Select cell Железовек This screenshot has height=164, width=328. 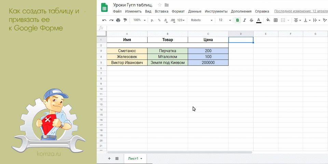[127, 57]
